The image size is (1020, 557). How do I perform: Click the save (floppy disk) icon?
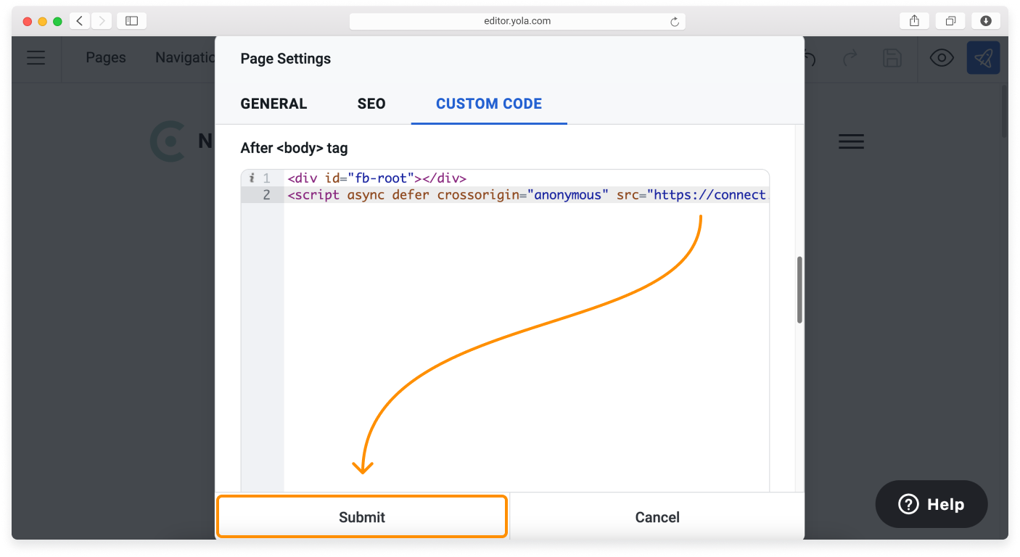892,58
